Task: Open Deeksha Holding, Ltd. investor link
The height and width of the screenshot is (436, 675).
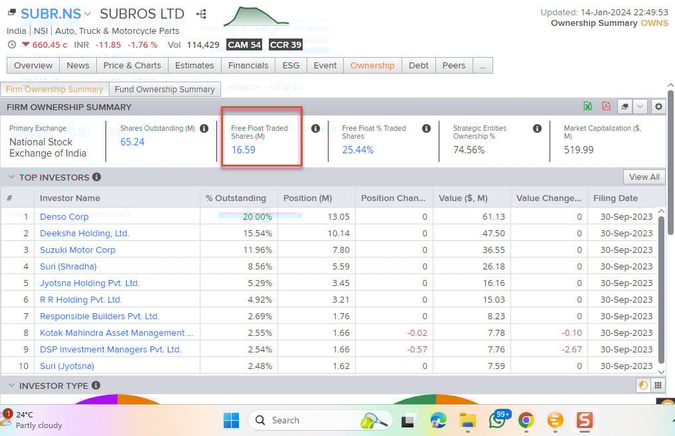Action: [84, 234]
